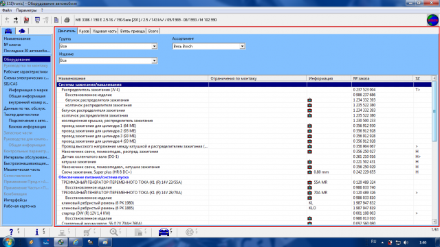Viewport: 440px width, 247px height.
Task: Switch to the Кузов tab
Action: tap(84, 31)
